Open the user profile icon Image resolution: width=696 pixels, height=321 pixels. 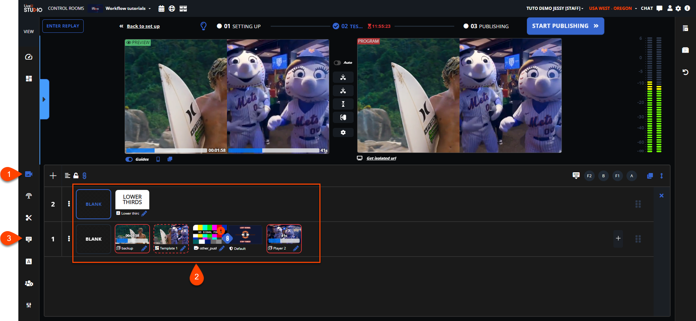click(670, 8)
